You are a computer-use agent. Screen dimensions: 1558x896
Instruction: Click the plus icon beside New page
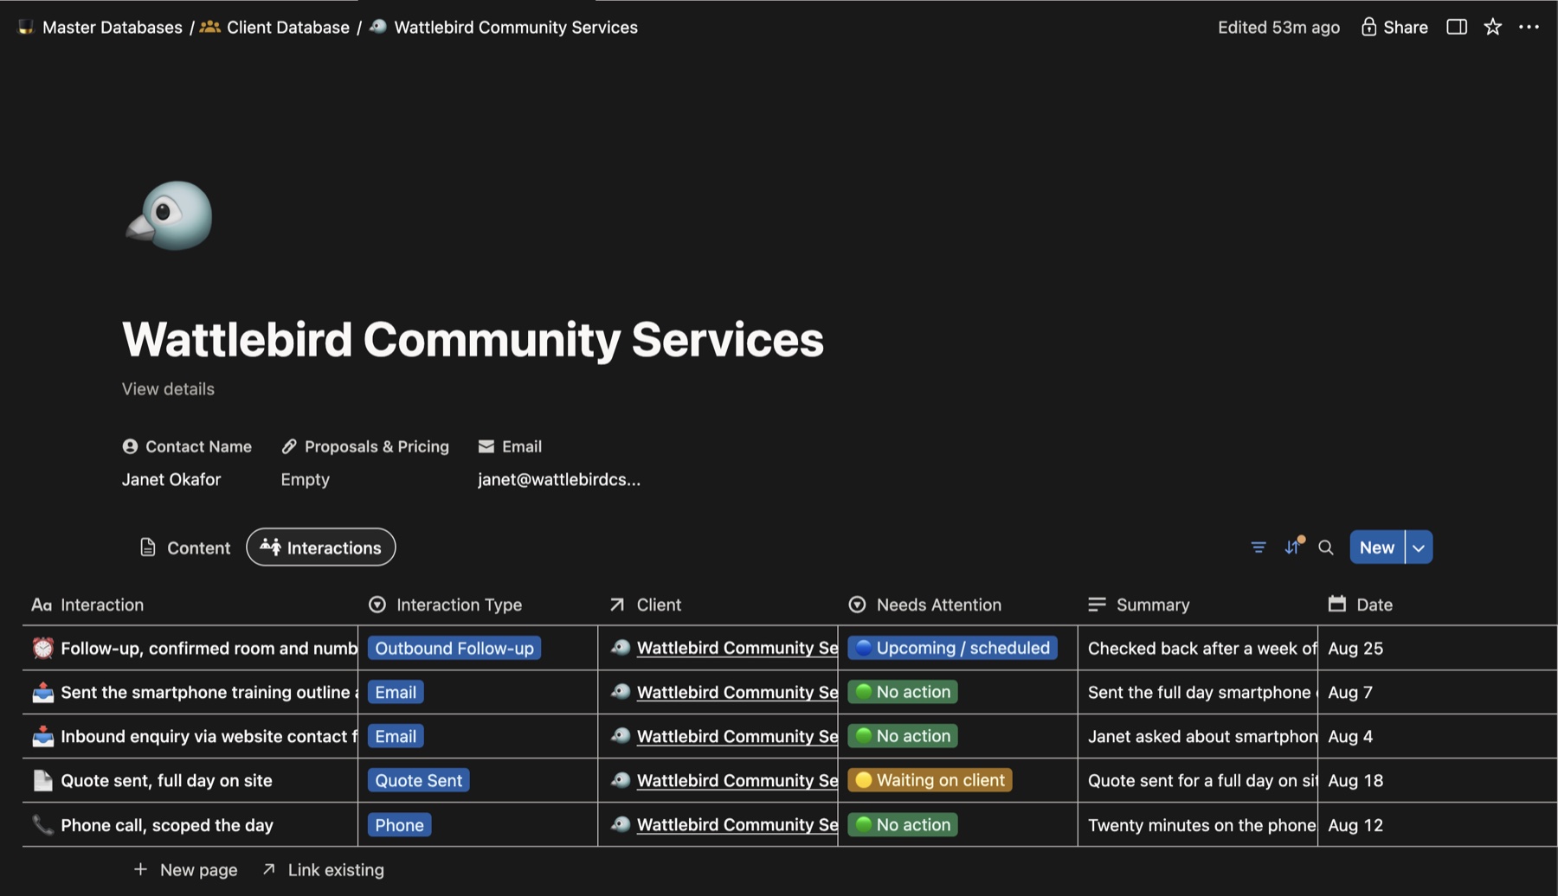pos(140,869)
